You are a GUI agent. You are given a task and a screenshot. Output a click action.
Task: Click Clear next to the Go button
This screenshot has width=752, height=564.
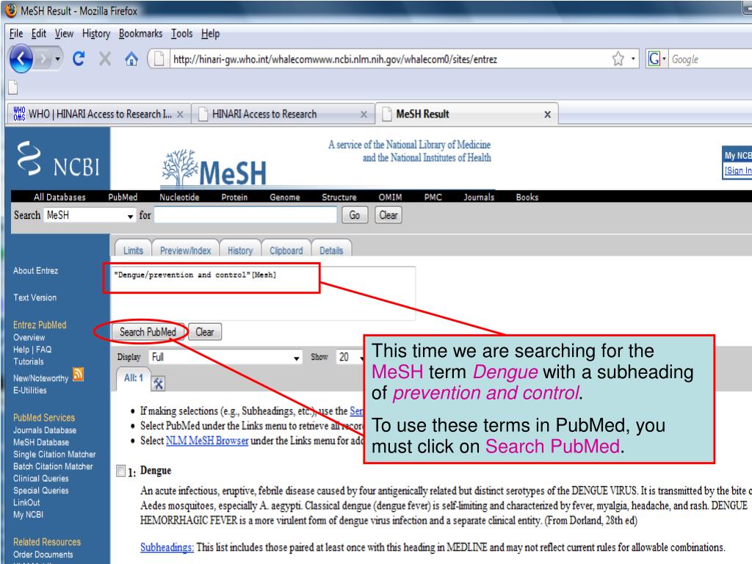coord(388,215)
